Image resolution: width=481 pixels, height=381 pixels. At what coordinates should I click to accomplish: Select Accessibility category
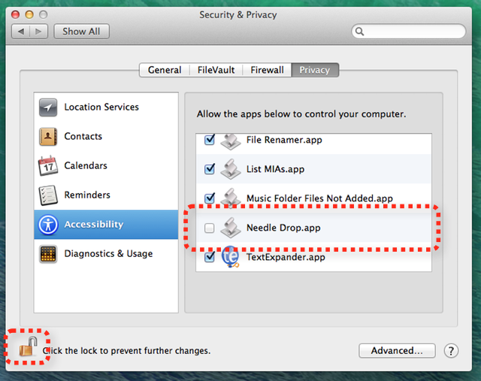click(106, 225)
